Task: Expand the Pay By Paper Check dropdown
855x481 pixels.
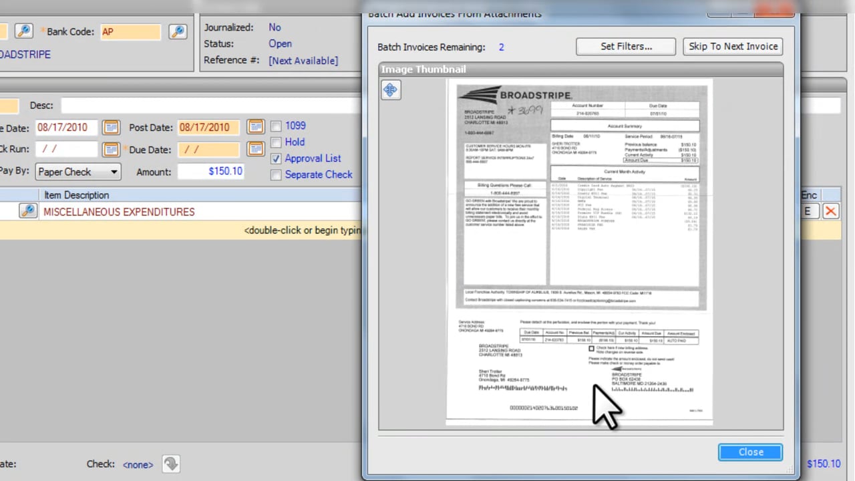Action: (114, 172)
